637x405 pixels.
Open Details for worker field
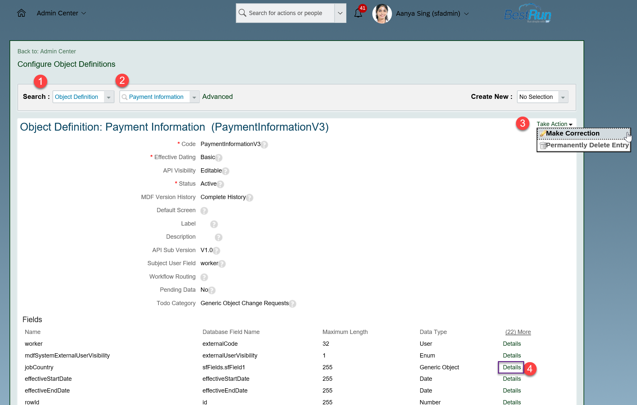click(512, 344)
